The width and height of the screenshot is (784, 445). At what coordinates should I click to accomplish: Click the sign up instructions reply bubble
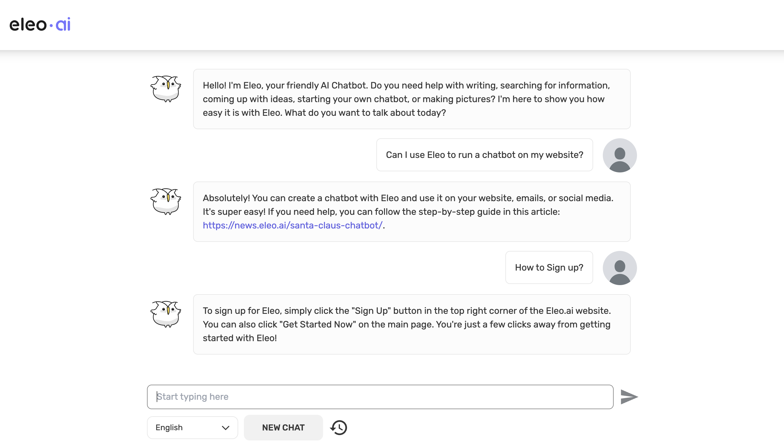(412, 324)
